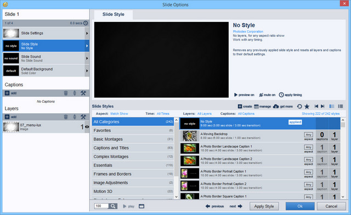Click the create slide style icon
The height and width of the screenshot is (215, 351).
click(240, 106)
